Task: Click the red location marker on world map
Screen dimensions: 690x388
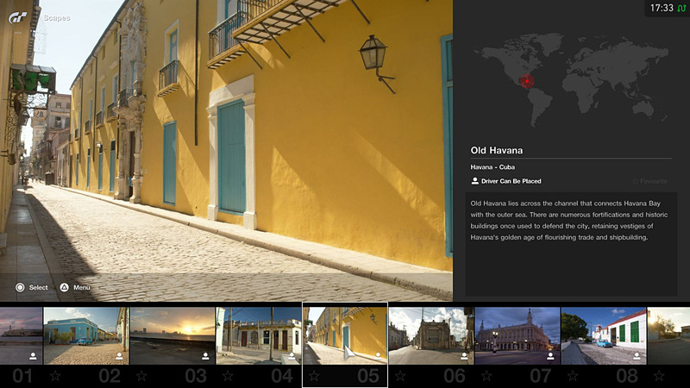Action: pos(527,81)
